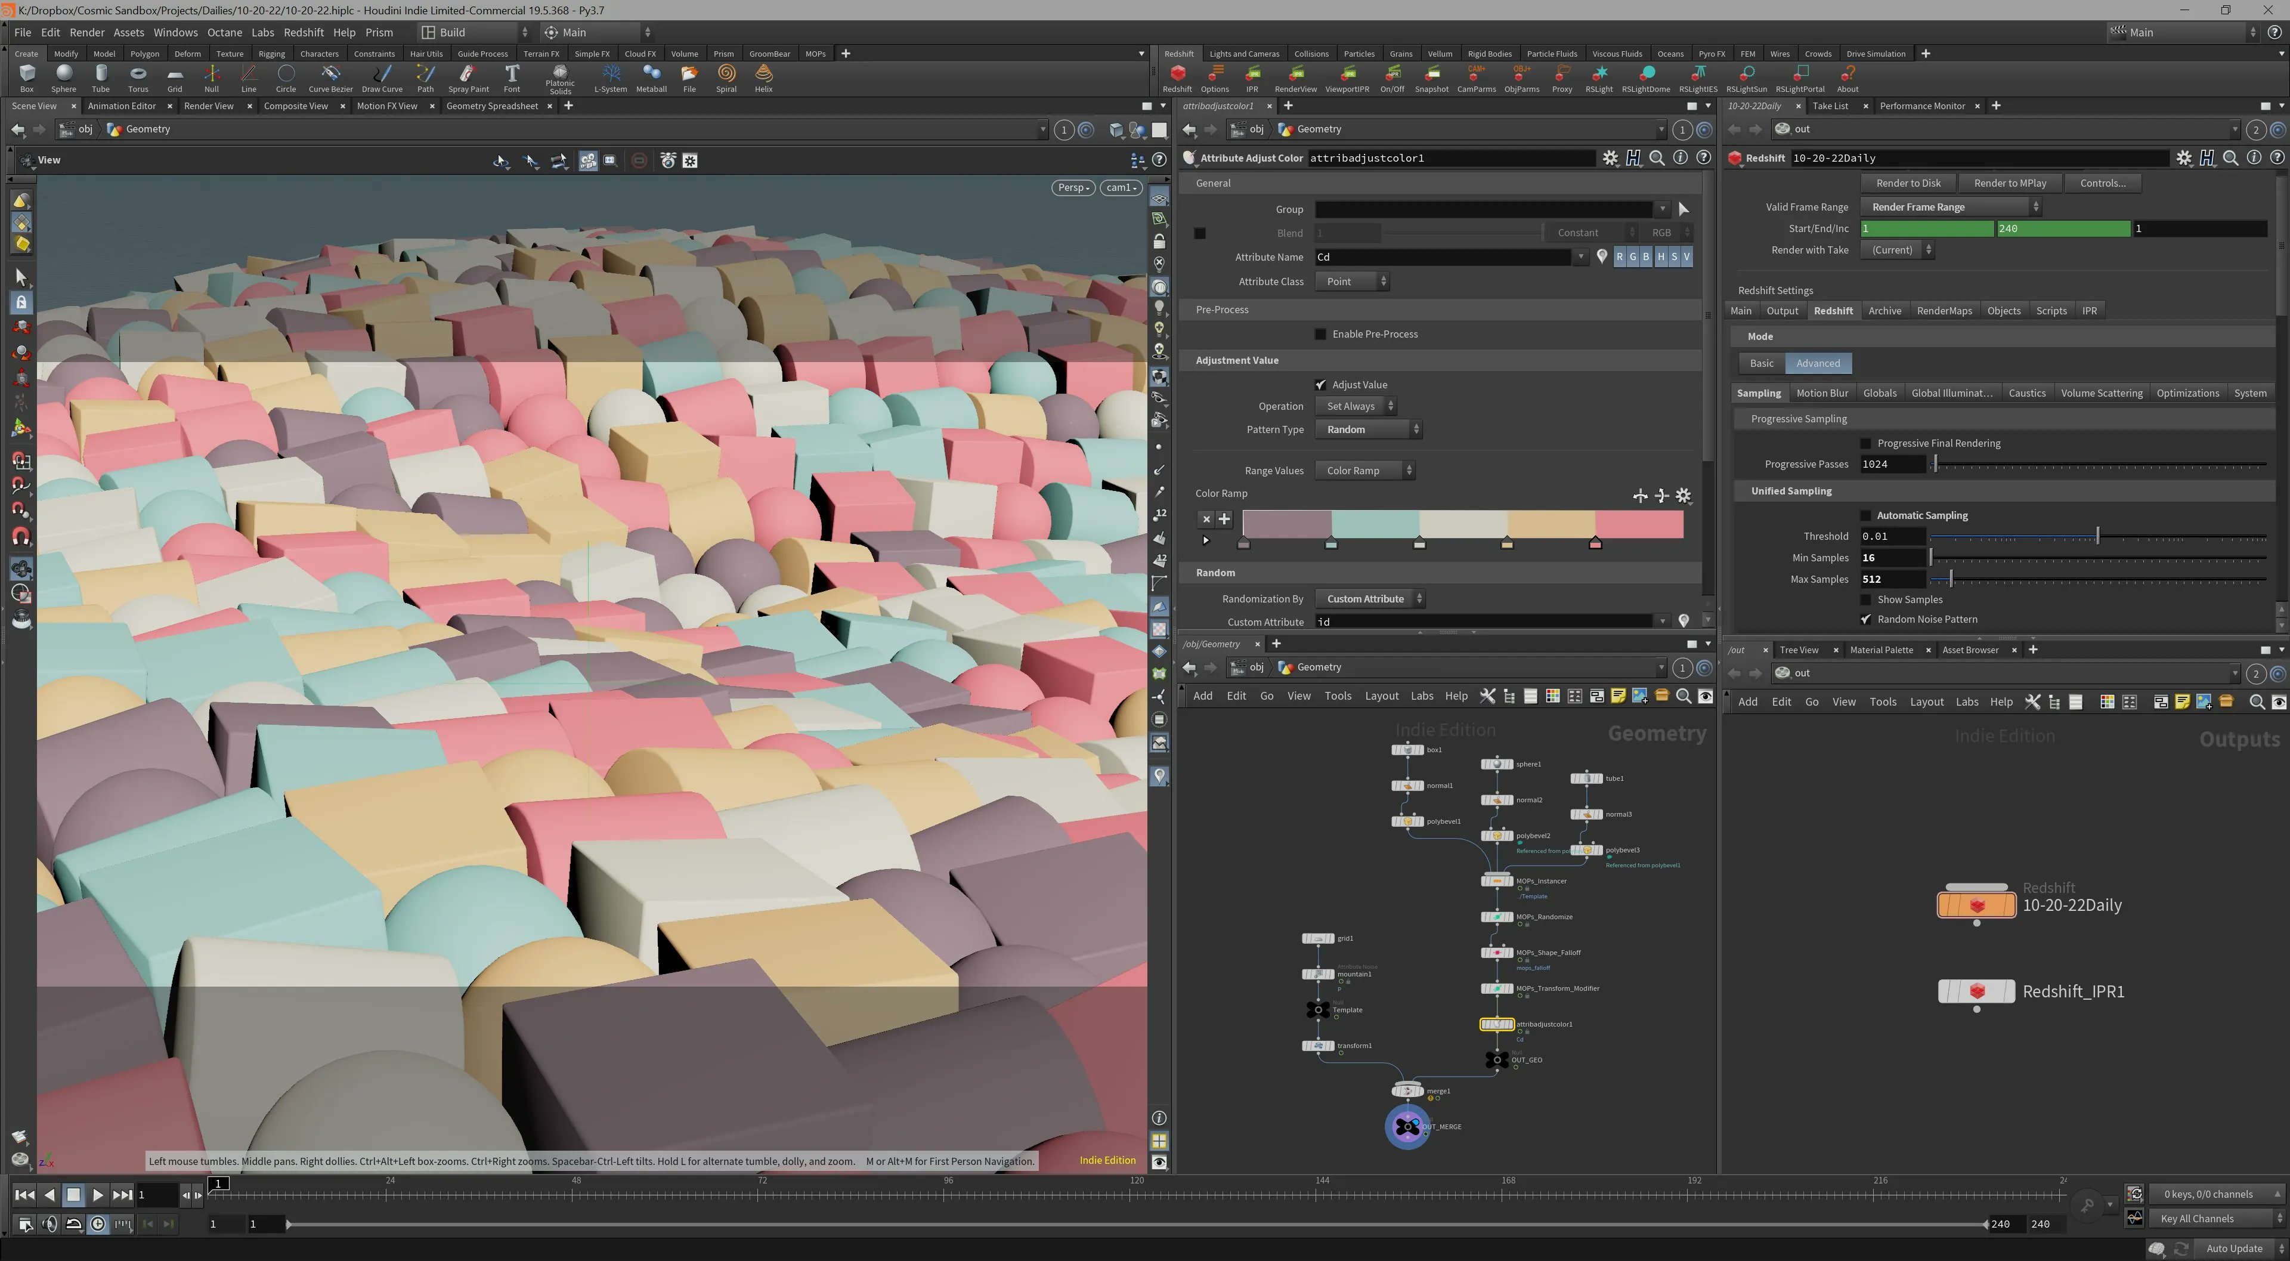2290x1261 pixels.
Task: Click the pink segment of color ramp
Action: [1638, 524]
